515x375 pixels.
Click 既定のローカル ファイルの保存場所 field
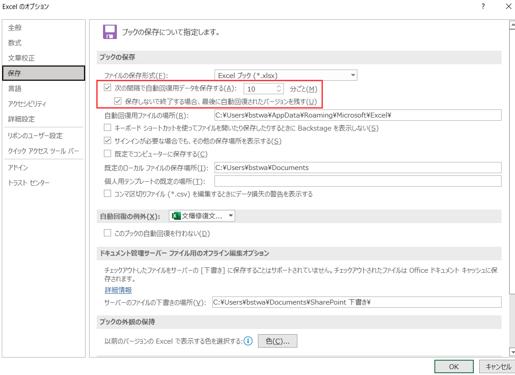pyautogui.click(x=358, y=167)
